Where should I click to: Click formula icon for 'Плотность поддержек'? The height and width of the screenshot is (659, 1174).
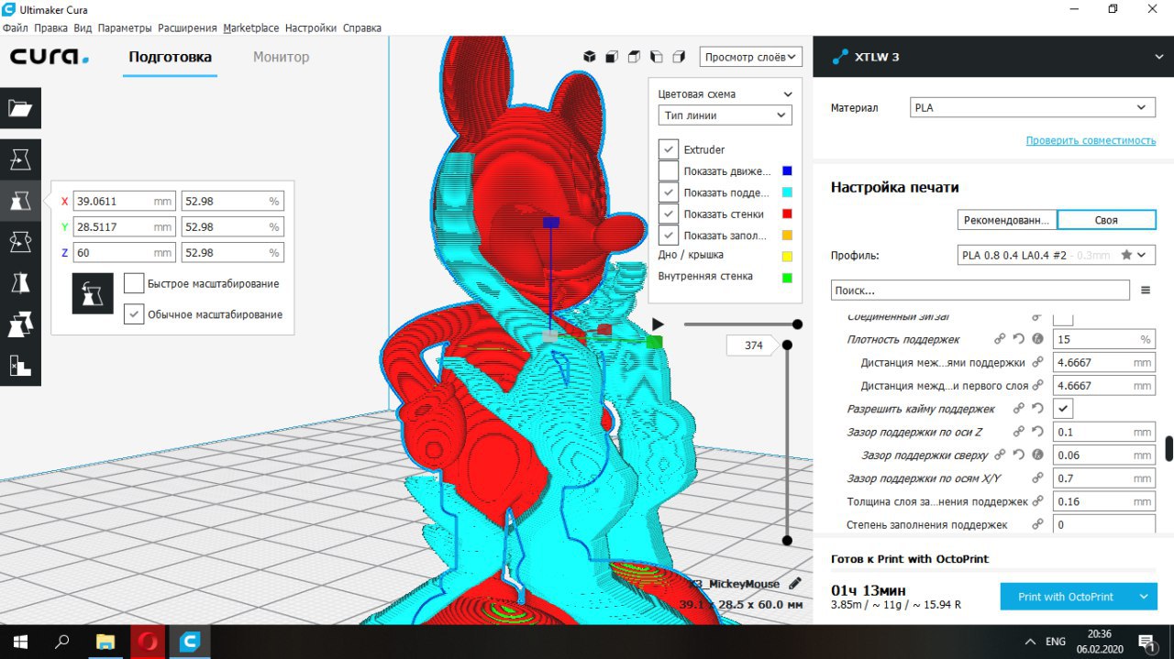pyautogui.click(x=1038, y=339)
